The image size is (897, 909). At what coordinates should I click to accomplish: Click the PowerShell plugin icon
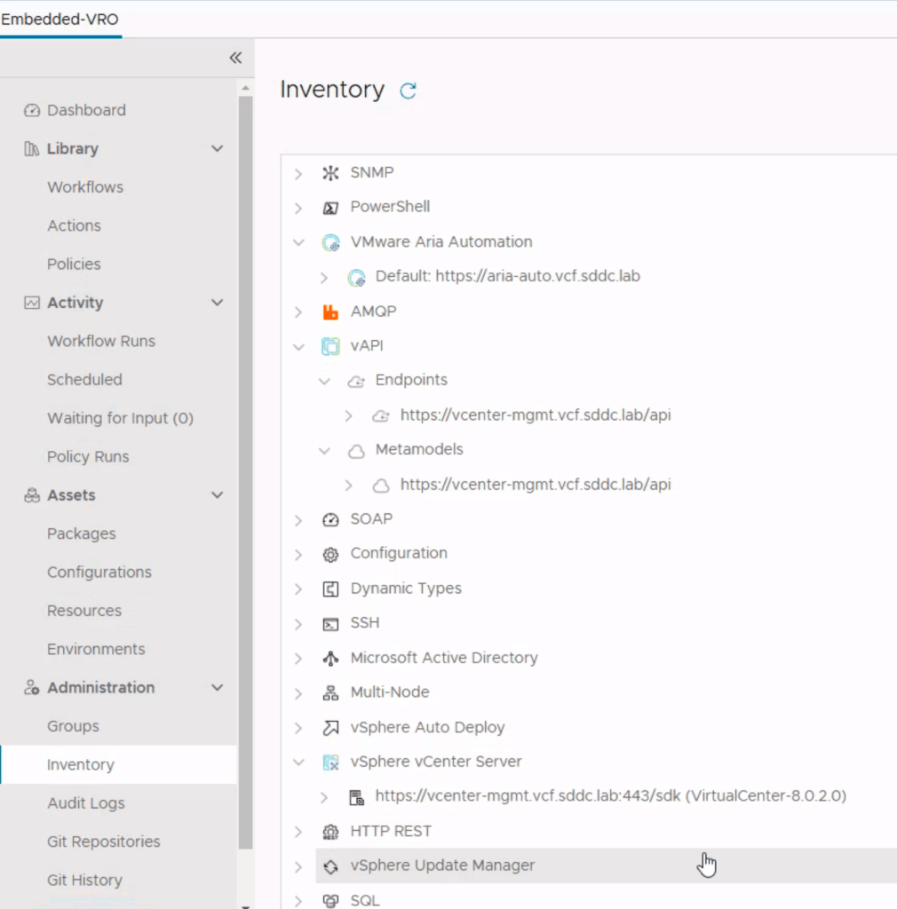coord(330,208)
